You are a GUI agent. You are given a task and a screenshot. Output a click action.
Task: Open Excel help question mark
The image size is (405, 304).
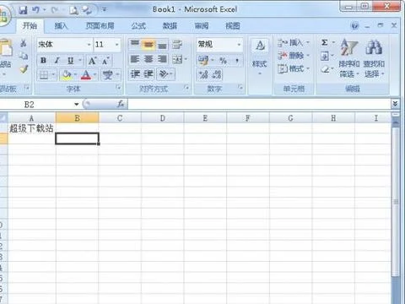[355, 26]
